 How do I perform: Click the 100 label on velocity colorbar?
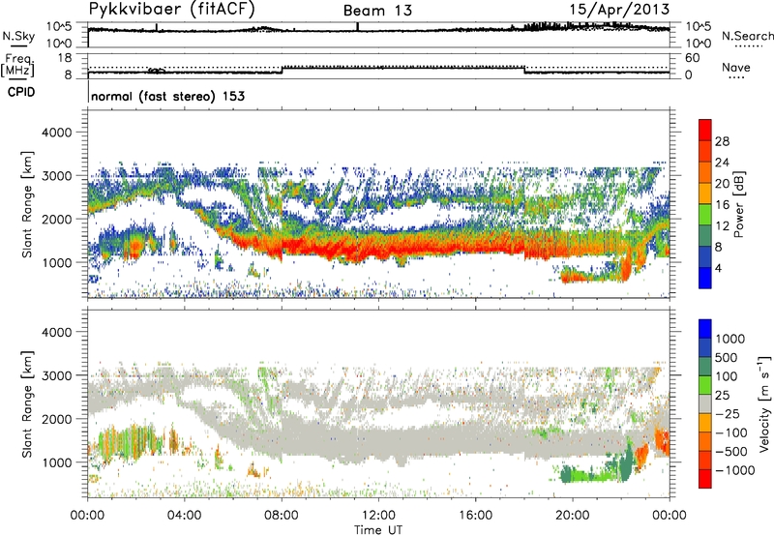pyautogui.click(x=727, y=376)
